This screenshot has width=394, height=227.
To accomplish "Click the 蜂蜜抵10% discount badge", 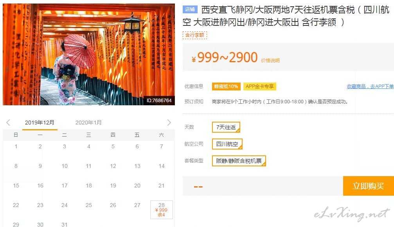I will (x=226, y=86).
